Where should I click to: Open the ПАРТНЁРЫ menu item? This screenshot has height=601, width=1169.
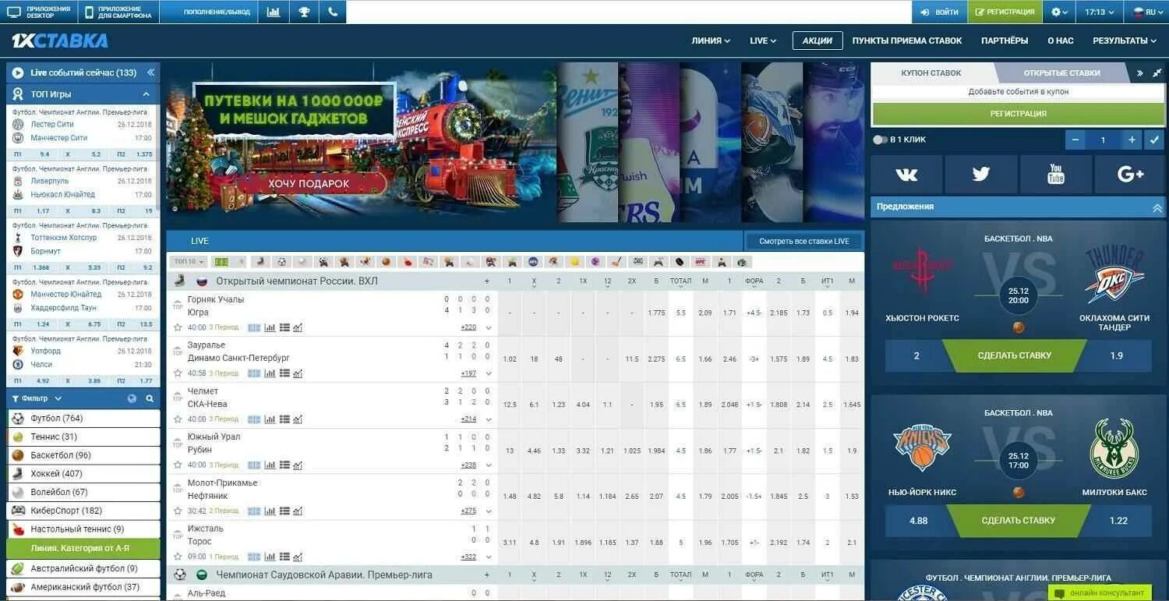point(1005,41)
